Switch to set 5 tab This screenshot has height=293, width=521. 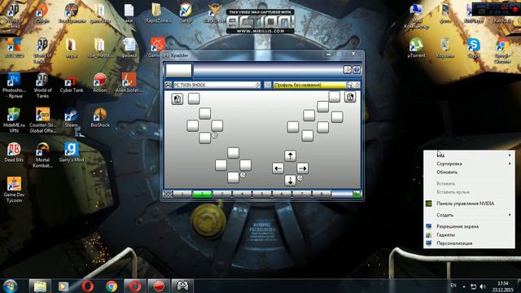(x=262, y=194)
